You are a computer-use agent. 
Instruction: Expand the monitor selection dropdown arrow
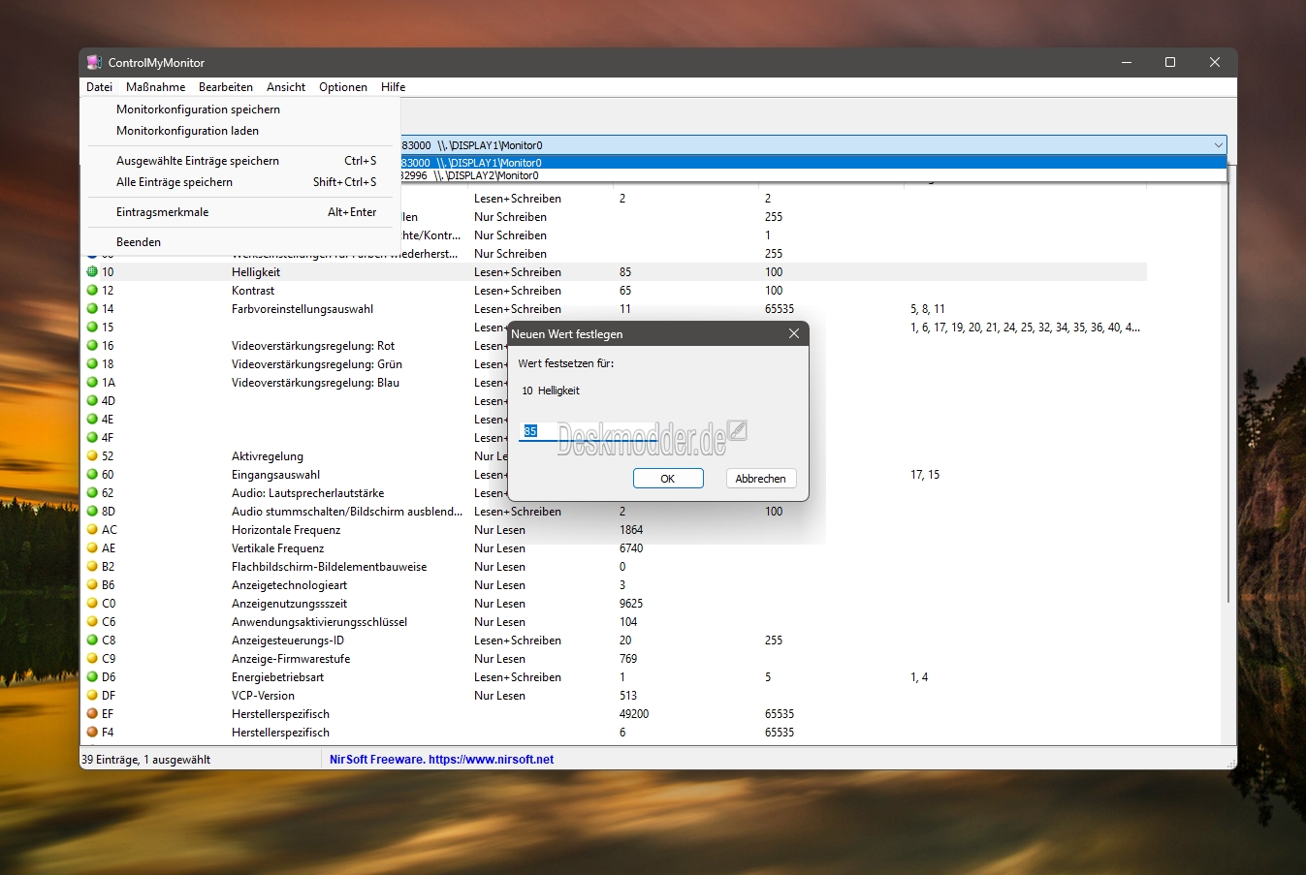[1218, 145]
